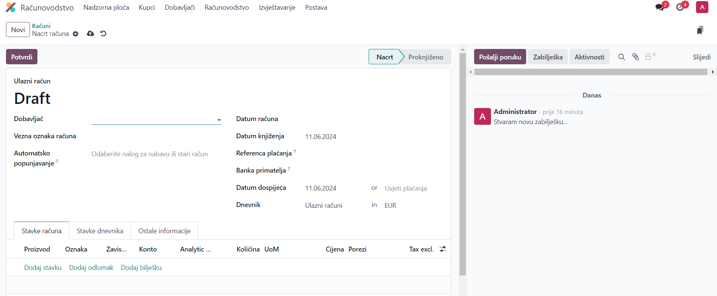This screenshot has height=296, width=717.
Task: Select the Ostale informacije tab
Action: point(164,231)
